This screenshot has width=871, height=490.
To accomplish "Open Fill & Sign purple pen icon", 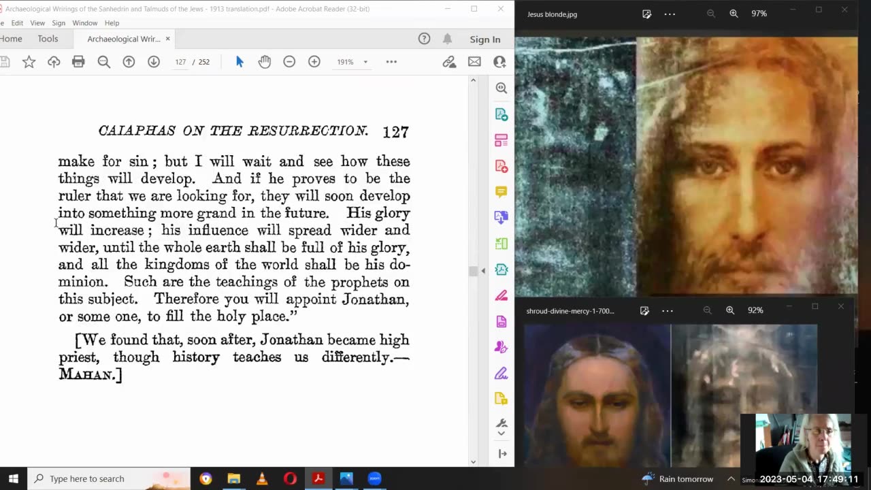I will (502, 373).
